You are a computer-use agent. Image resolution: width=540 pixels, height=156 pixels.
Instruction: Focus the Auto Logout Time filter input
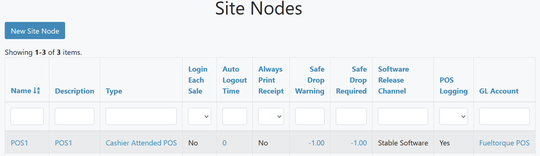[235, 116]
